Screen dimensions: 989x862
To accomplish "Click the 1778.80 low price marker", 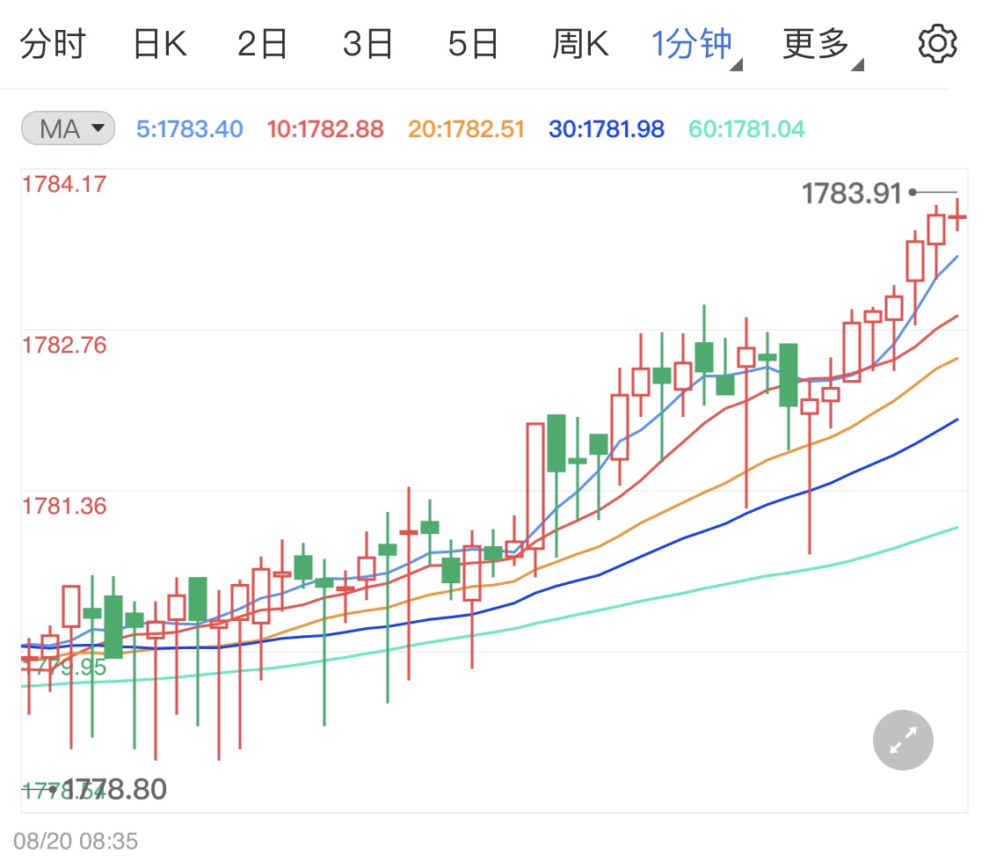I will (115, 789).
